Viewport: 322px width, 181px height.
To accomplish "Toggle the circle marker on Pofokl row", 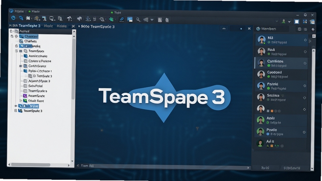I will pyautogui.click(x=305, y=86).
